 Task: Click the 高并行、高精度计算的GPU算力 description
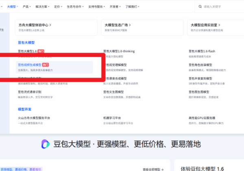(206, 123)
